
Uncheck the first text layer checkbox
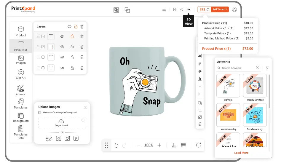(x=43, y=36)
